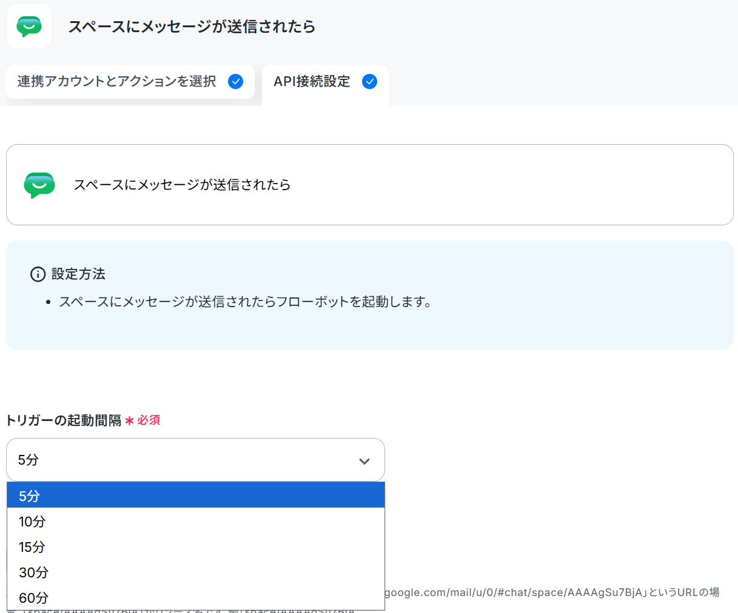Click the info icon beside 設定方法
Screen dimensions: 738x613
(38, 274)
